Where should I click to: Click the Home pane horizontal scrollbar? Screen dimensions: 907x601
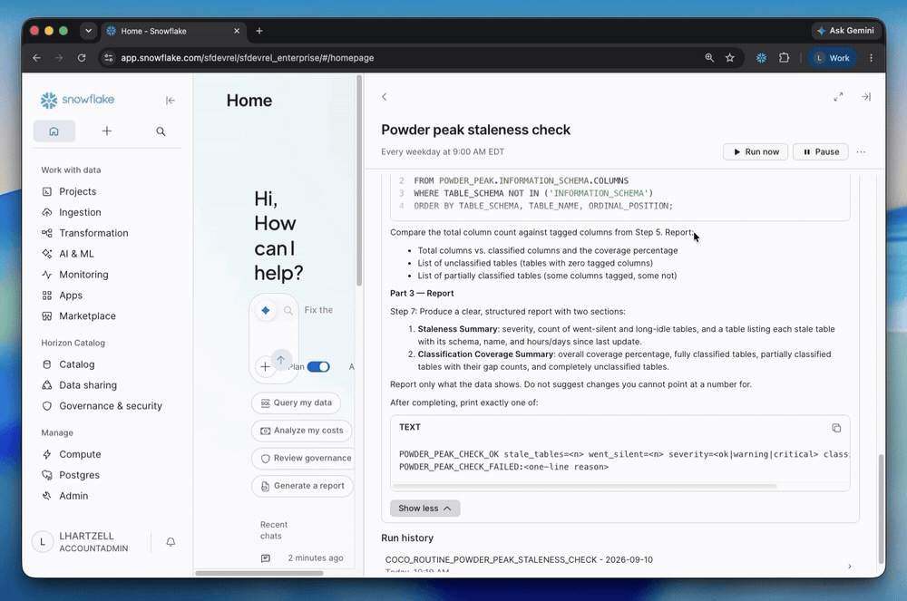[259, 573]
